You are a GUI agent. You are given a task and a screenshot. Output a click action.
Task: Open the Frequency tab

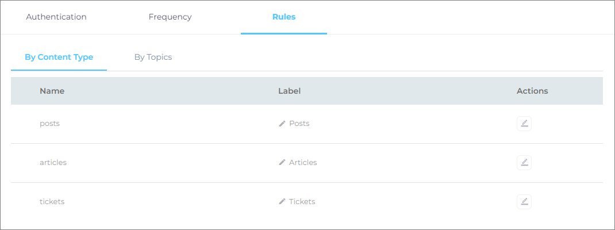pyautogui.click(x=170, y=17)
